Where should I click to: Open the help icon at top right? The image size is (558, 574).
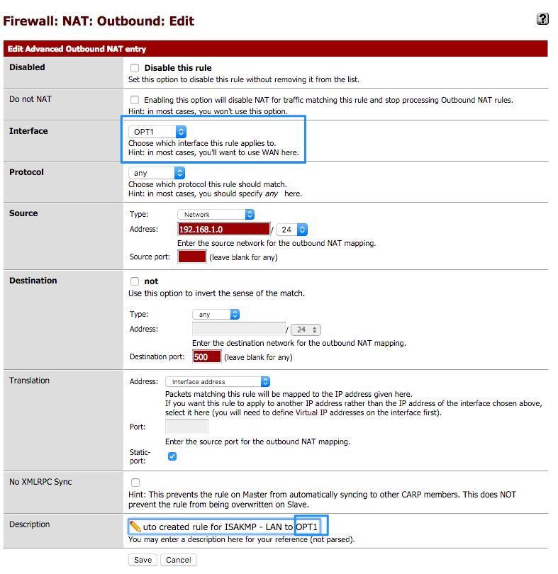pyautogui.click(x=542, y=18)
